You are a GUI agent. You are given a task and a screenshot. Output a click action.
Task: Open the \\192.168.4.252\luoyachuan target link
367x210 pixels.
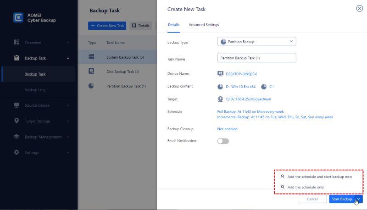point(248,99)
